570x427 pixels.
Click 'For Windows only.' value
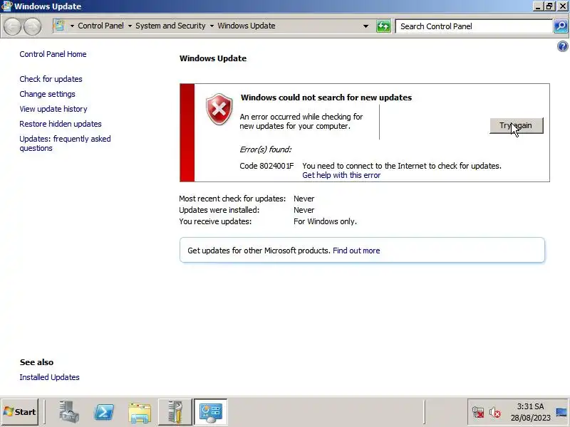point(325,221)
